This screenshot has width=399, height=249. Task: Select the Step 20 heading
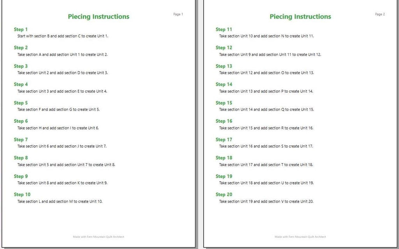tap(224, 195)
